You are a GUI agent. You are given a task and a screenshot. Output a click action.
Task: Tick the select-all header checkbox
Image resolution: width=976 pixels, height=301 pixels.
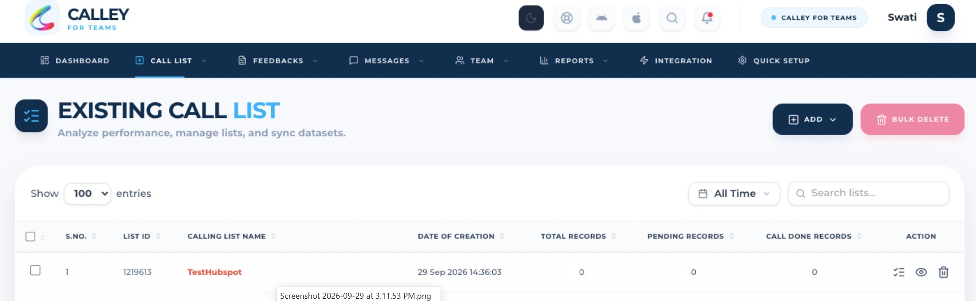(30, 236)
